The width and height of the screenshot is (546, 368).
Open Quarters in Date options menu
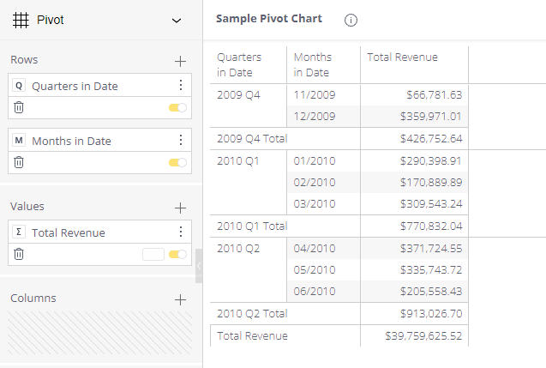click(x=180, y=86)
